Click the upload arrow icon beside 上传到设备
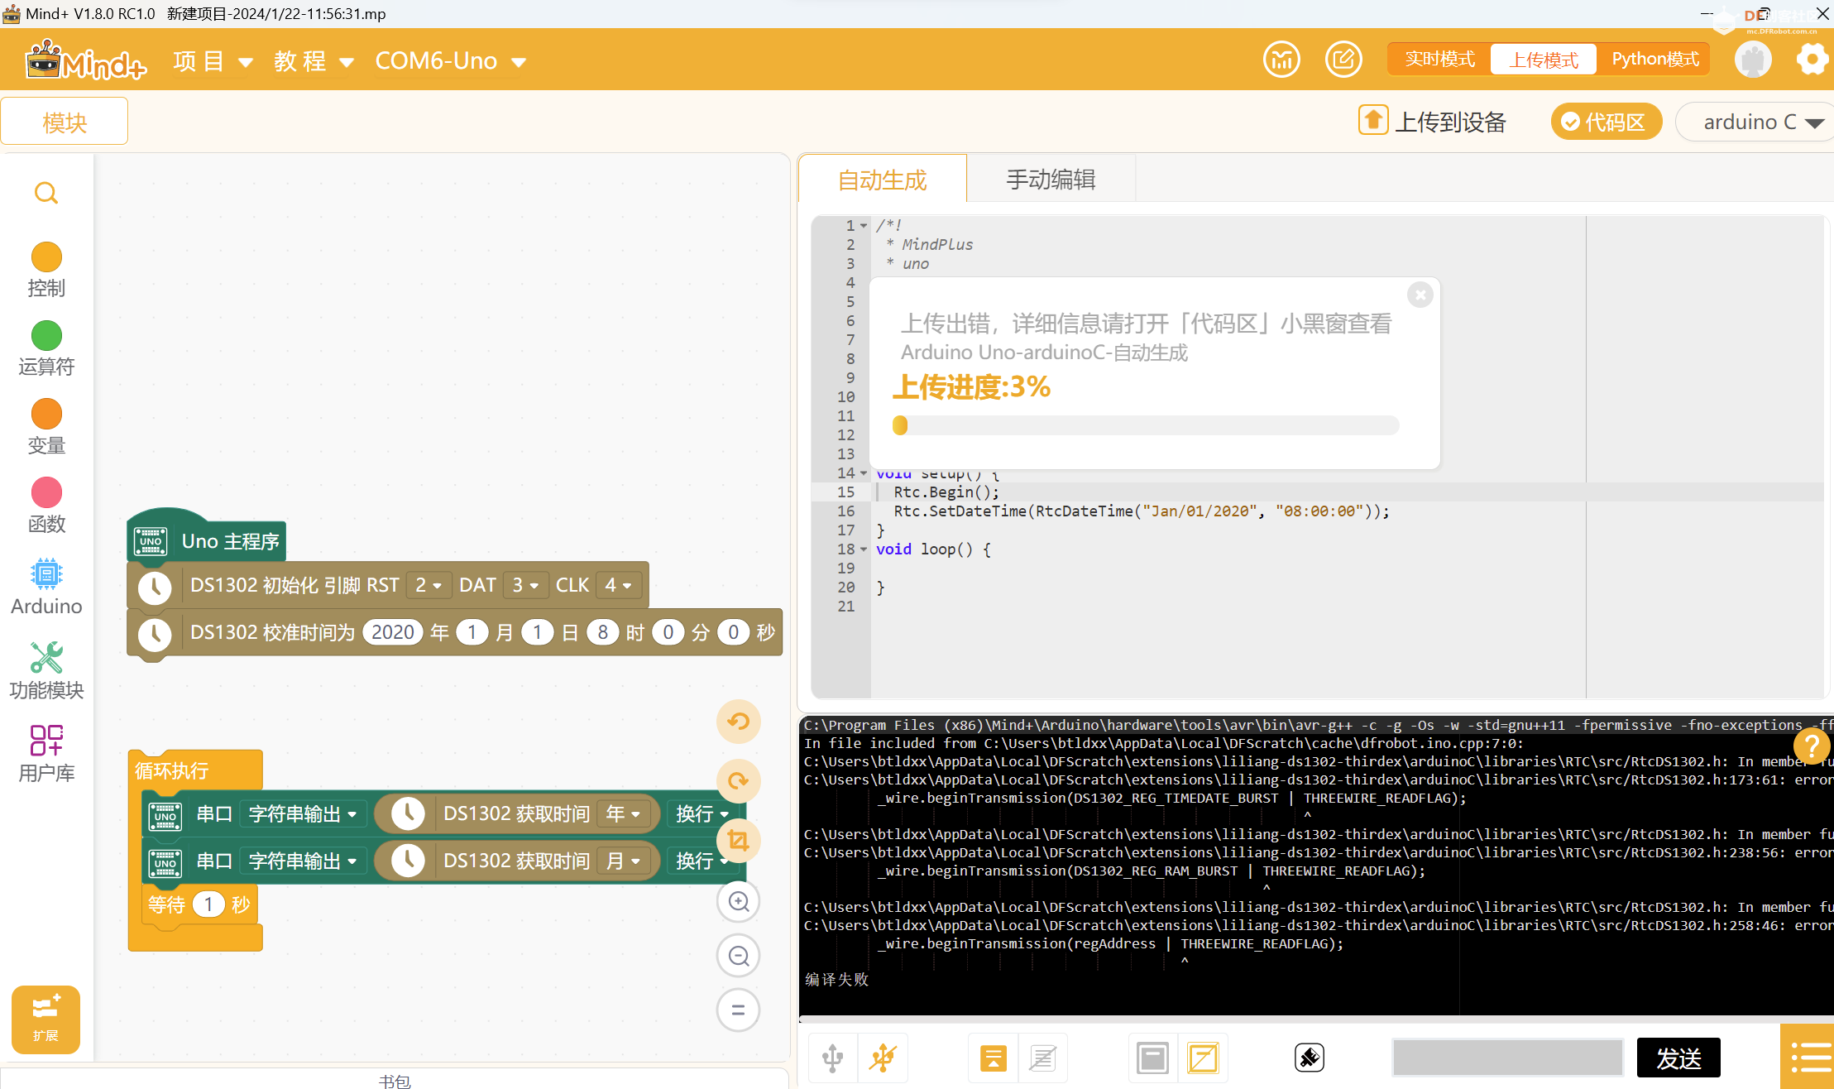This screenshot has width=1834, height=1089. pos(1373,120)
